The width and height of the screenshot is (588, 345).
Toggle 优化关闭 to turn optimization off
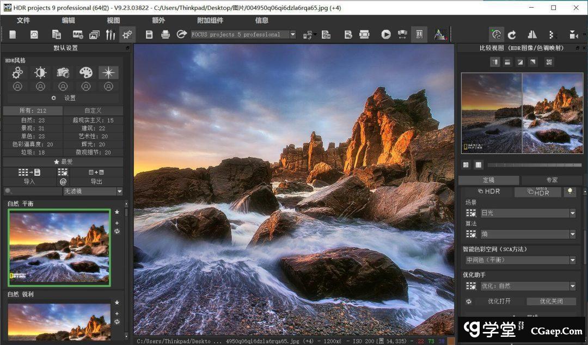[551, 301]
